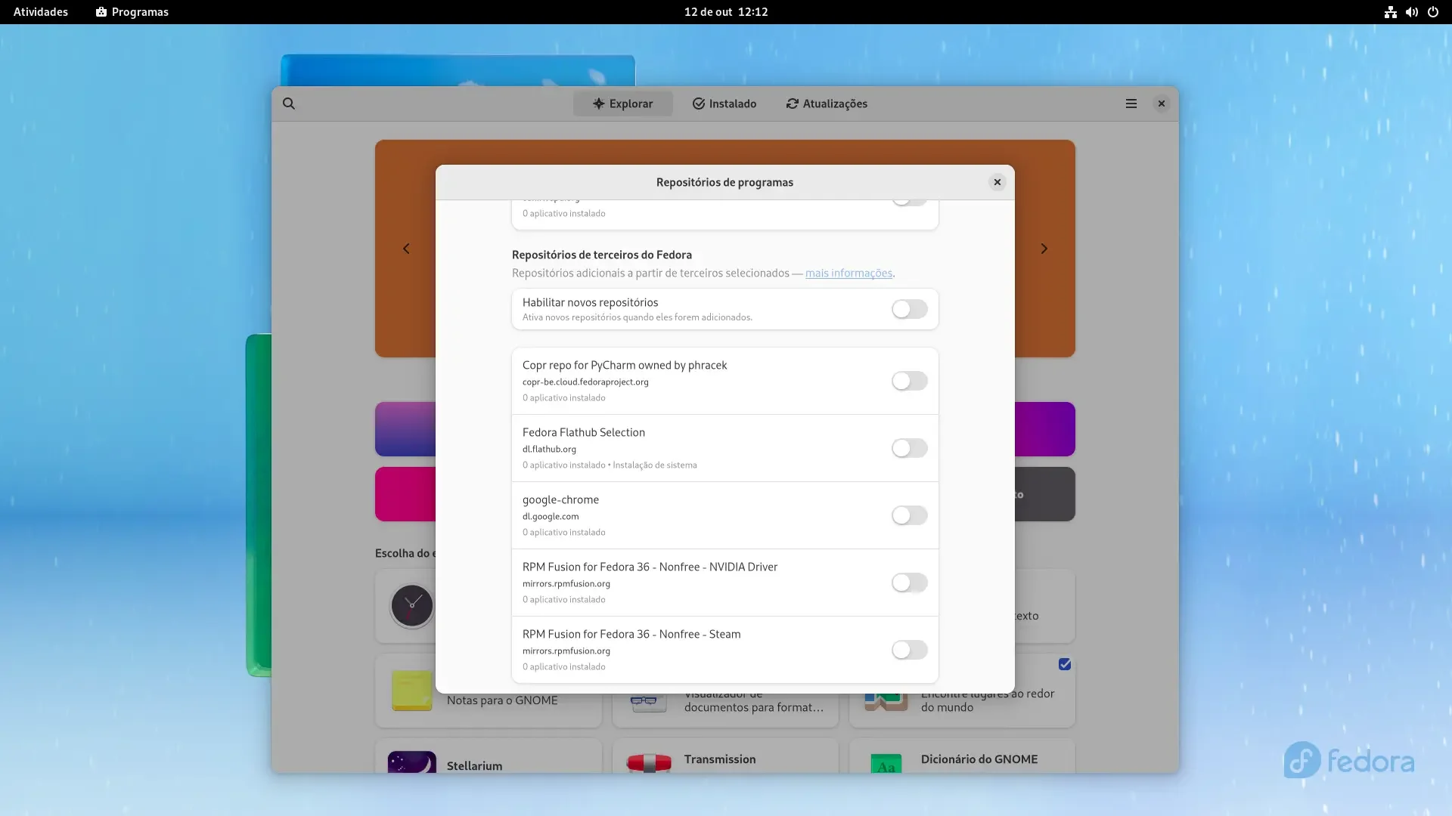Screen dimensions: 1452x816
Task: Open the Dicionário do GNOME icon
Action: pos(886,763)
